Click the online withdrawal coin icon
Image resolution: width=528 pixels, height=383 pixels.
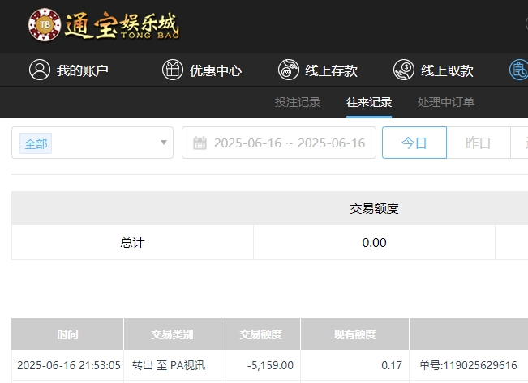pos(404,70)
